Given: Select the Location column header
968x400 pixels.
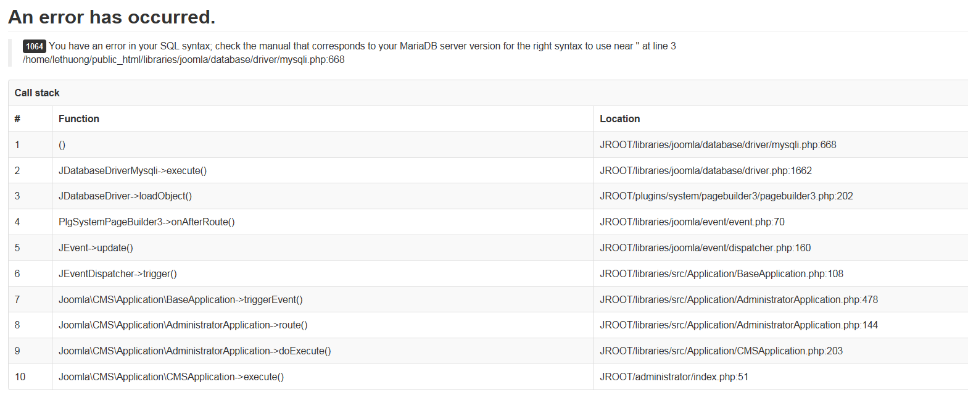Looking at the screenshot, I should point(620,119).
